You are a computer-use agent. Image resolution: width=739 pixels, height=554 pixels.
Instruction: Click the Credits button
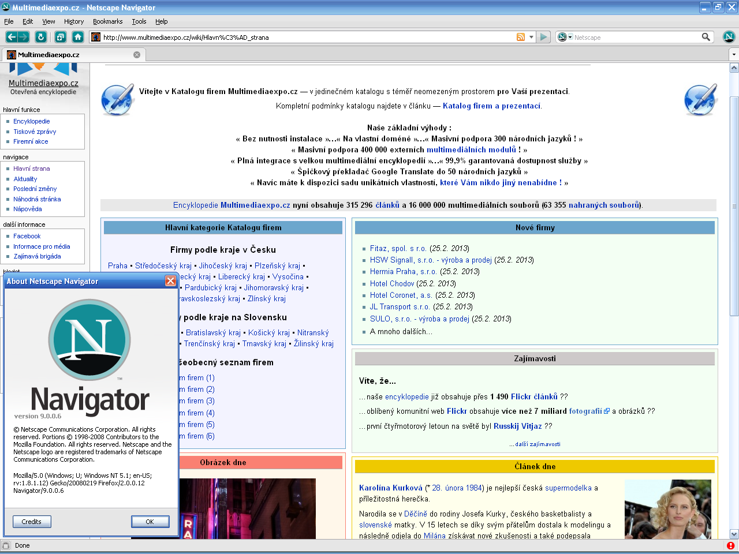32,522
